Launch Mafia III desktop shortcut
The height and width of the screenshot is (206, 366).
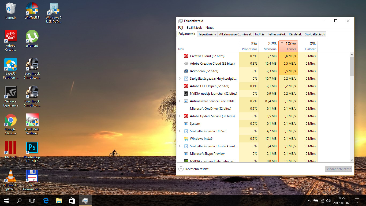(x=11, y=150)
